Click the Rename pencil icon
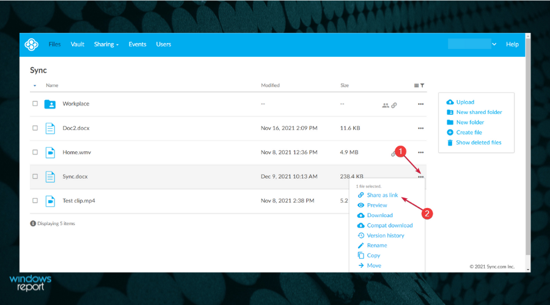Viewport: 550px width, 305px height. coord(361,245)
